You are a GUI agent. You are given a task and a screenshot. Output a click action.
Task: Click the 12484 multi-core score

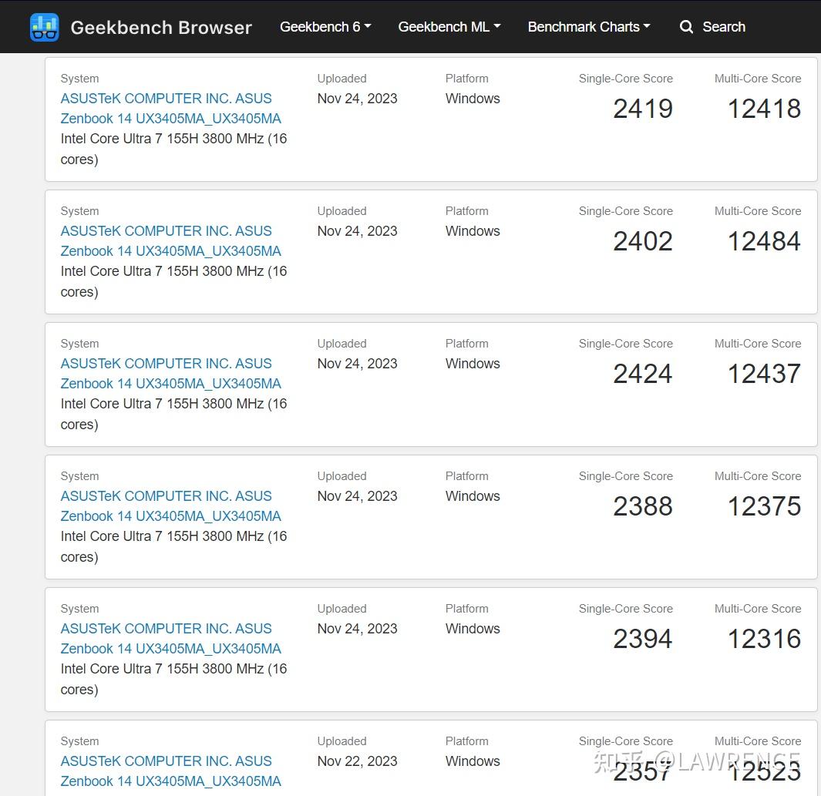pyautogui.click(x=764, y=241)
